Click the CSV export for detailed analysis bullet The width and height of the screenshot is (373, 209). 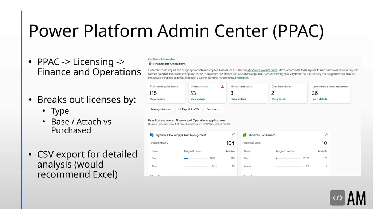pos(87,164)
